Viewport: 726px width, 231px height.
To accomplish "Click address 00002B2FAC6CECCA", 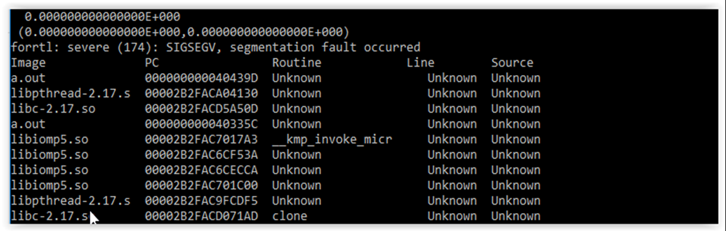I will [201, 170].
